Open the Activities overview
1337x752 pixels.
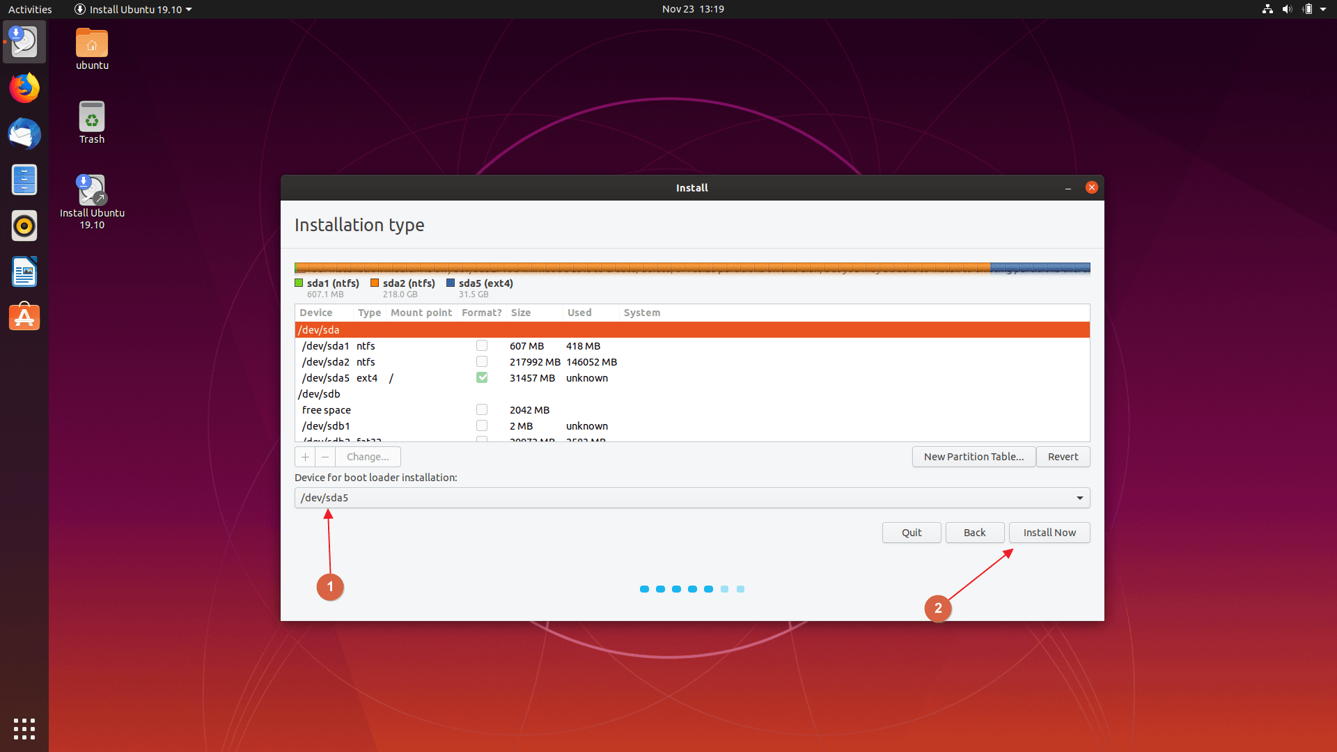coord(30,9)
